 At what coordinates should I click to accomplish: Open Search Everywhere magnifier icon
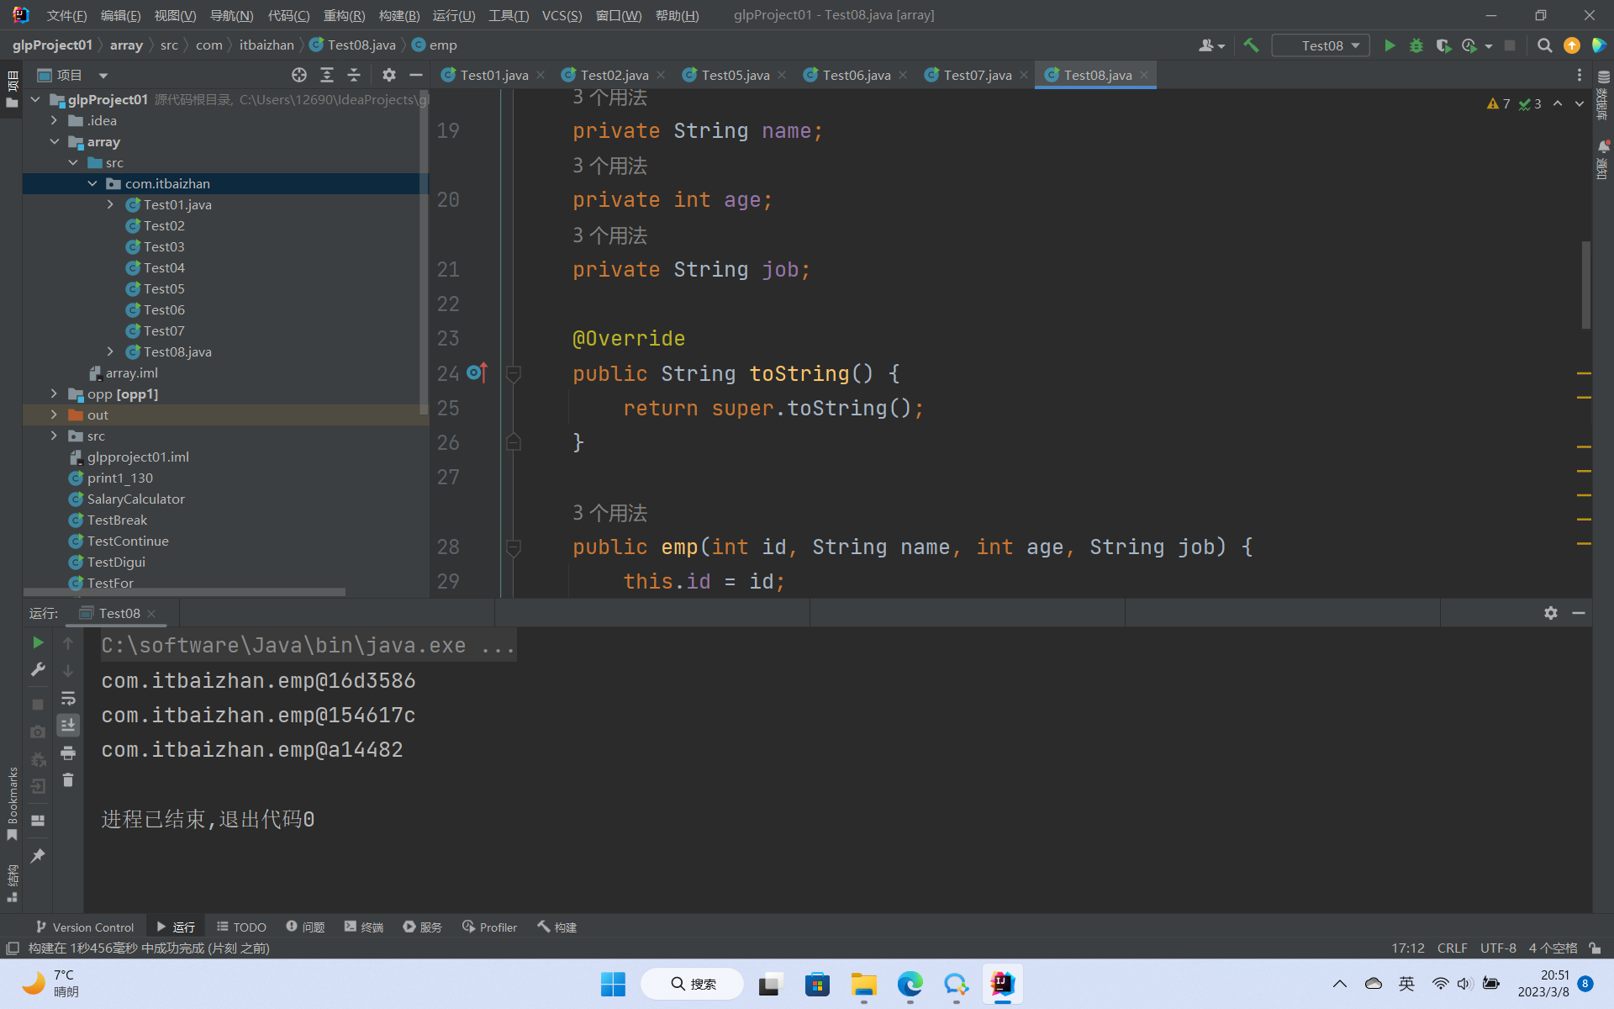1544,45
